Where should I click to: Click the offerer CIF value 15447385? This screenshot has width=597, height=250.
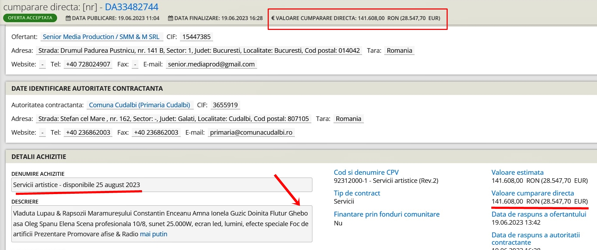coord(196,37)
